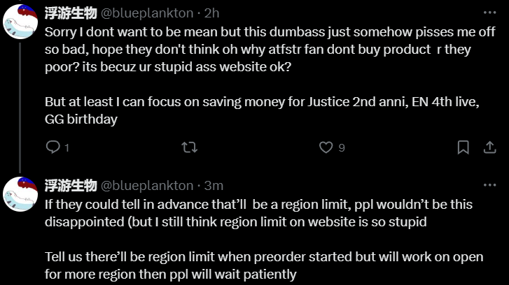Open the second tweet's profile avatar

[x=20, y=194]
